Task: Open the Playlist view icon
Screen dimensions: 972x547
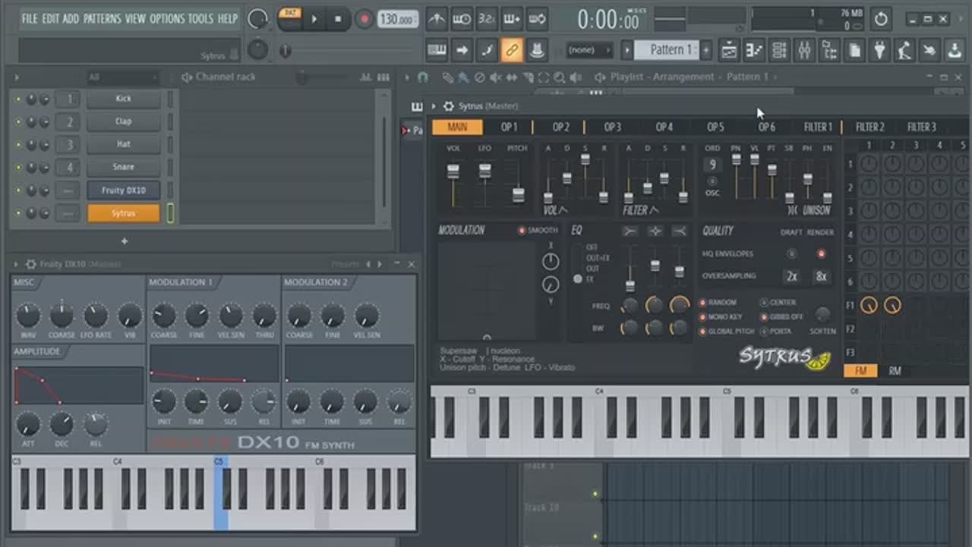Action: (729, 51)
